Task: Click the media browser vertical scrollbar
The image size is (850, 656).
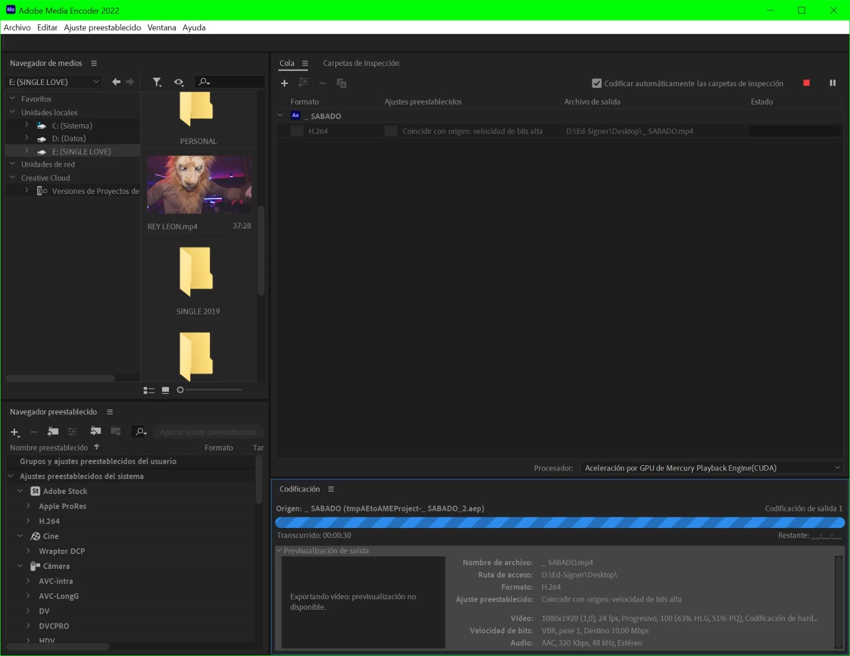Action: pyautogui.click(x=261, y=250)
